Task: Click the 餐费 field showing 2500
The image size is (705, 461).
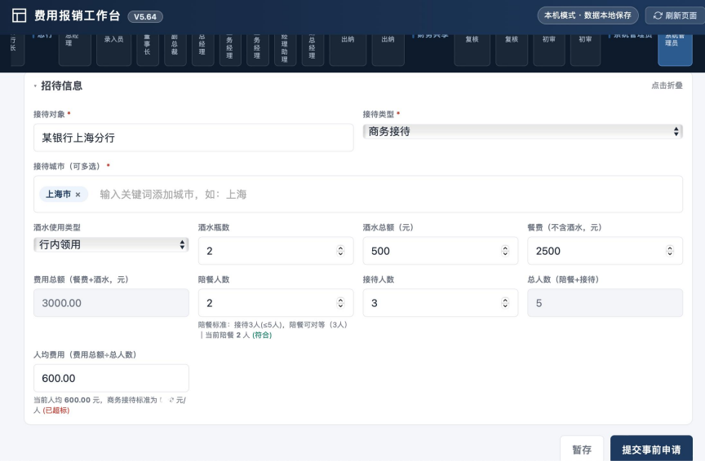Action: (x=605, y=251)
